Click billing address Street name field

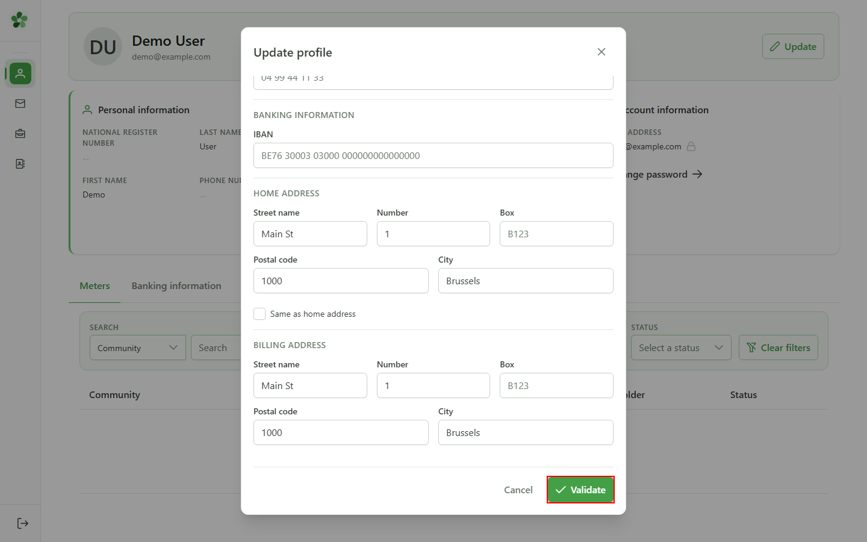coord(310,385)
